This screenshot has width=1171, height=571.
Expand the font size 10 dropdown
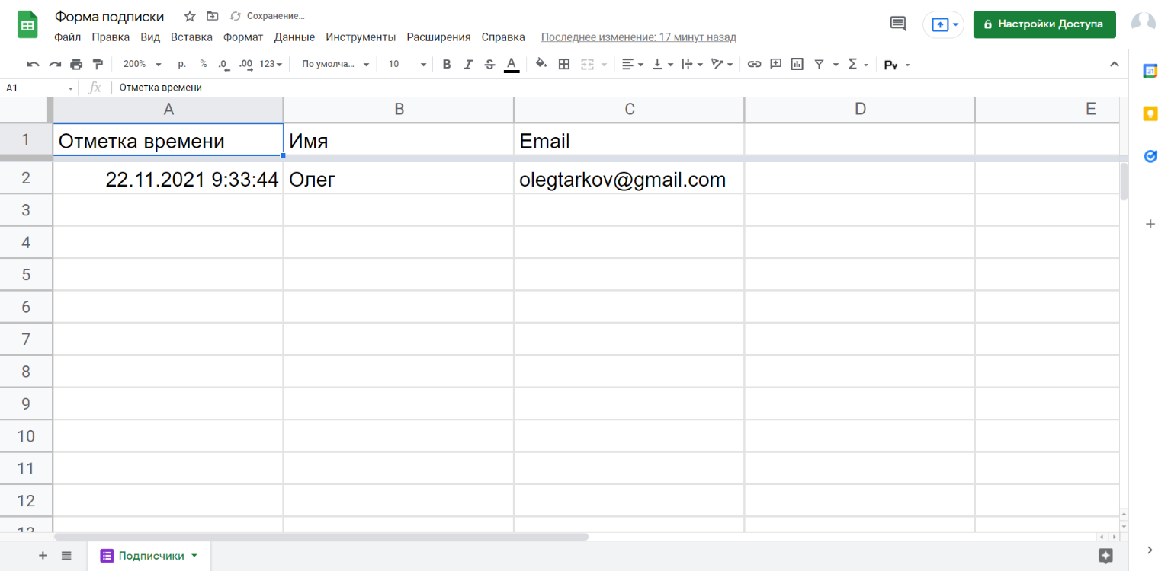click(407, 65)
